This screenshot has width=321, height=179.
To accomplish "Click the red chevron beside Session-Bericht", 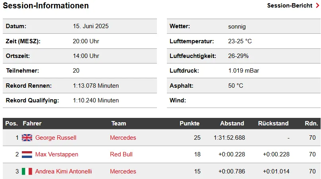I will point(317,6).
